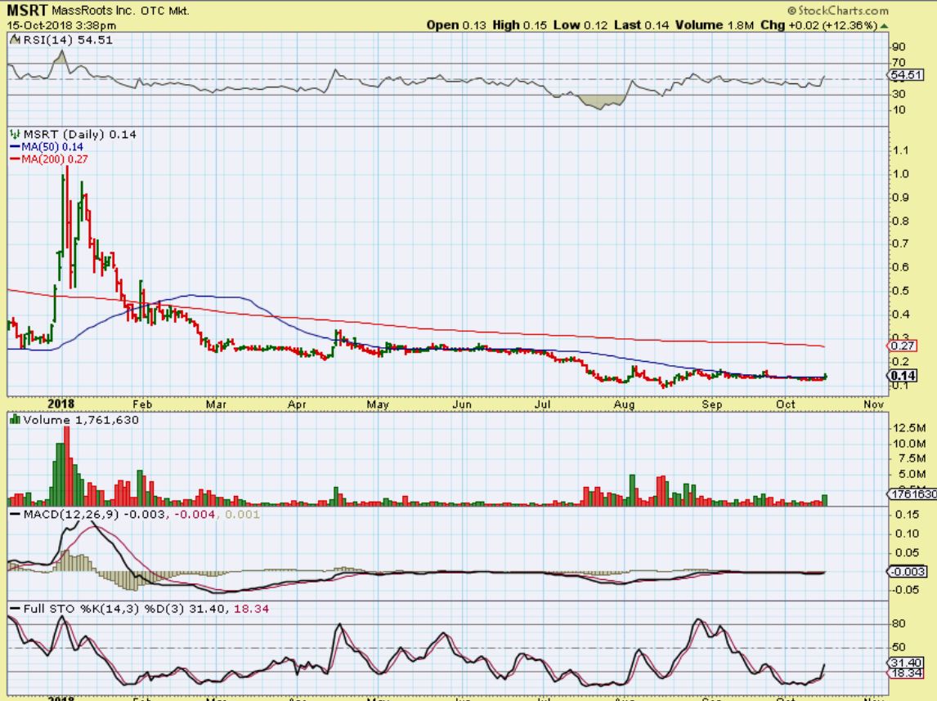Click the 0.14 last price tag
The image size is (937, 701).
point(903,376)
